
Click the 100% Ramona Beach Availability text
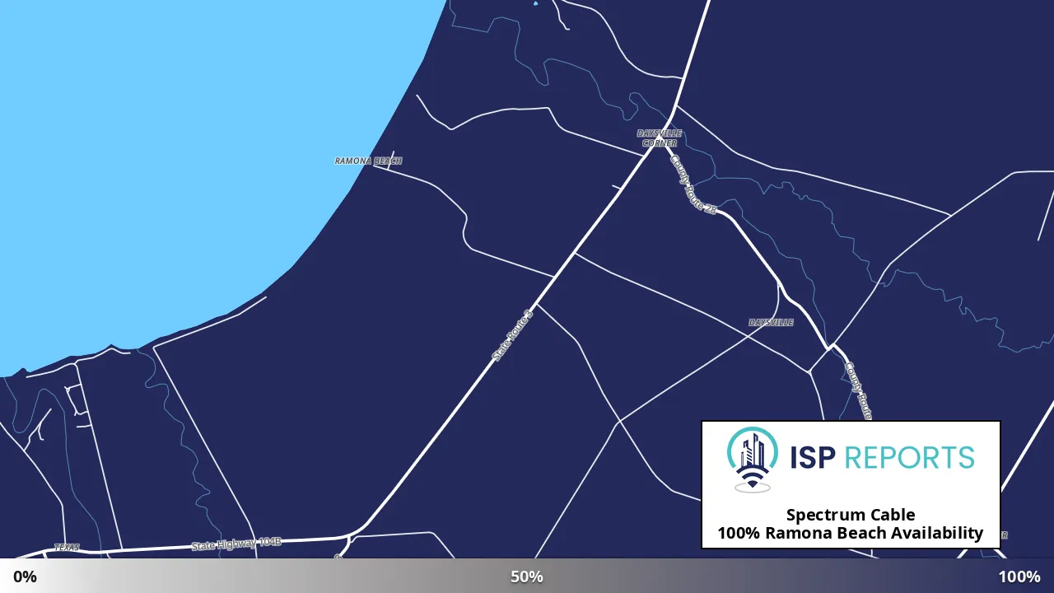coord(850,533)
